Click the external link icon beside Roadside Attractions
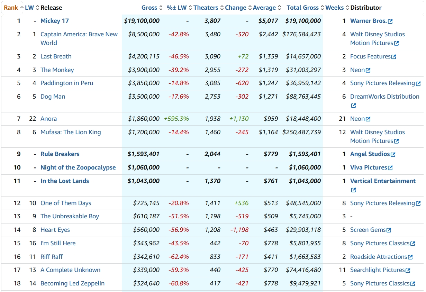Viewport: 426px width, 292px height. pos(410,257)
